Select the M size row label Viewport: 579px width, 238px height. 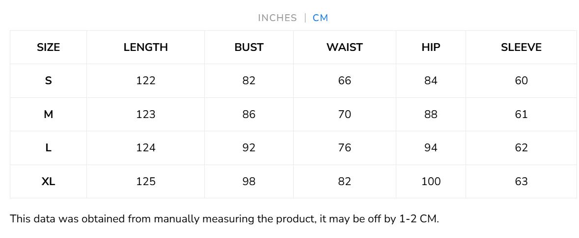(48, 115)
